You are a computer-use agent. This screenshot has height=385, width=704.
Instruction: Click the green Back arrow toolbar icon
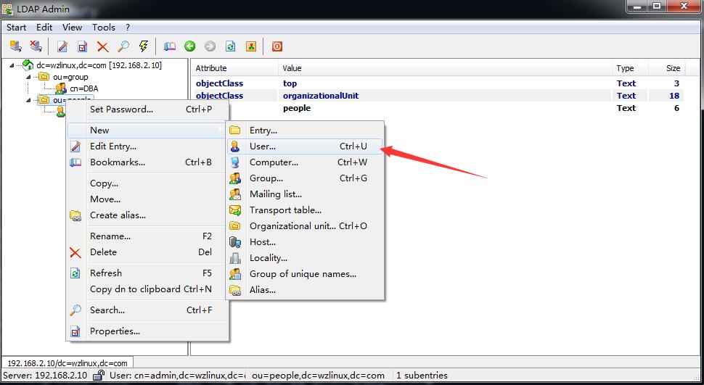coord(190,46)
